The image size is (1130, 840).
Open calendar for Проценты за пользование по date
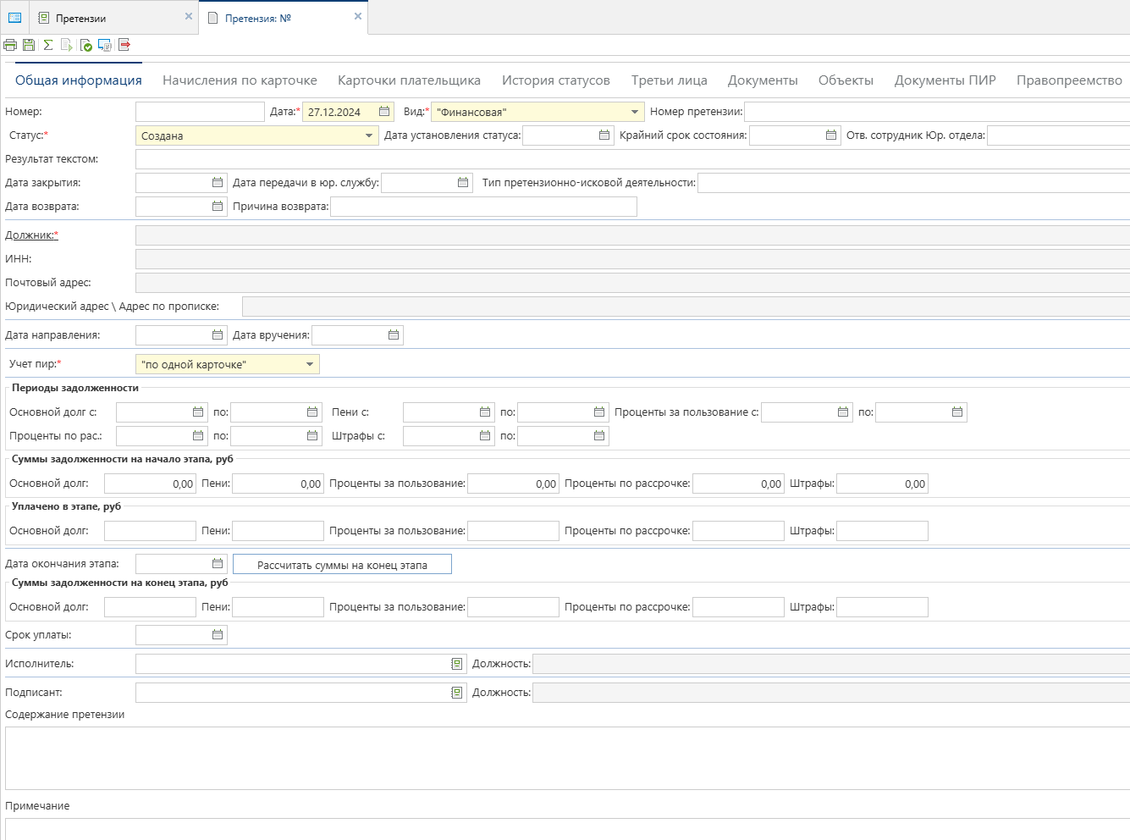pyautogui.click(x=957, y=412)
